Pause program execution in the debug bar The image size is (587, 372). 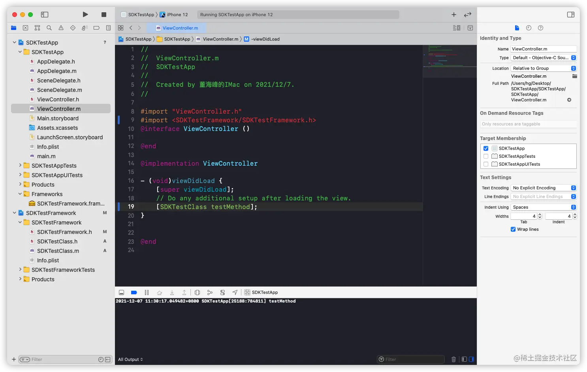point(147,292)
